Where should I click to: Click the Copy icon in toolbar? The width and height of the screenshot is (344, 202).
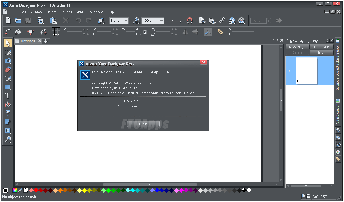coord(40,21)
